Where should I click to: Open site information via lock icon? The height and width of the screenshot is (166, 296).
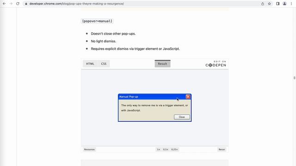[x=26, y=4]
